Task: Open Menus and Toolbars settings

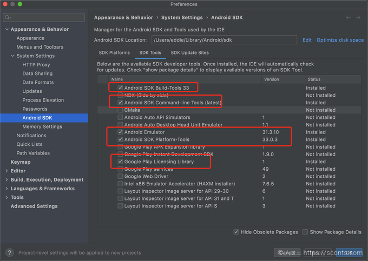Action: tap(40, 47)
